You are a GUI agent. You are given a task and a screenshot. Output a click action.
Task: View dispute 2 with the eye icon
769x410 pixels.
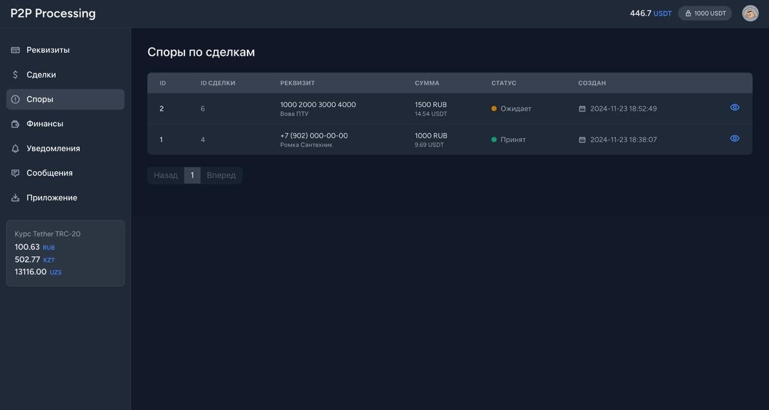click(x=735, y=108)
